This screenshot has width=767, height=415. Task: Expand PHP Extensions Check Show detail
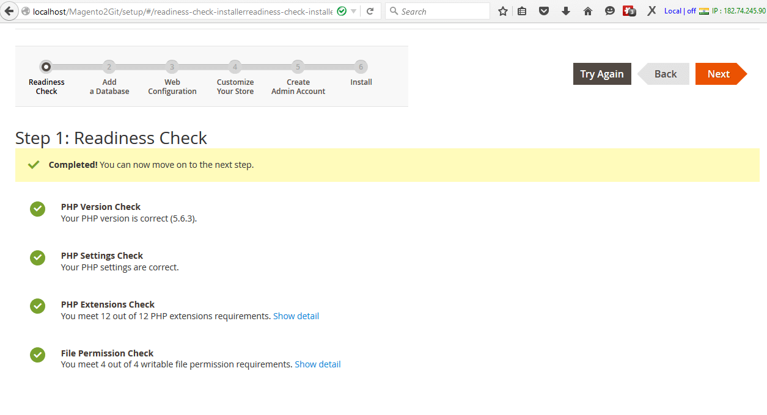(x=296, y=316)
